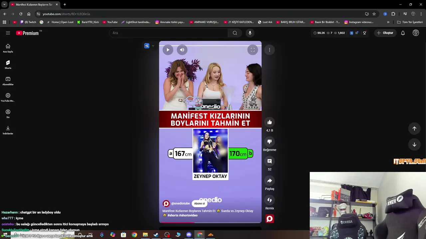Open the short's comments (52)

coord(270,161)
